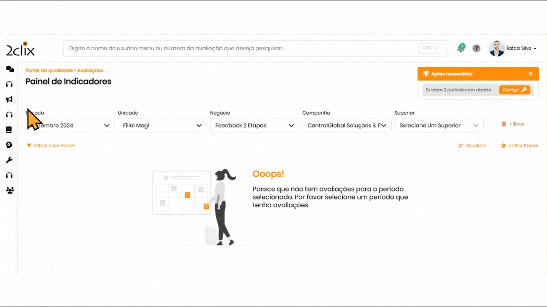Open the people group icon in sidebar
Viewport: 547px width, 307px height.
(9, 190)
